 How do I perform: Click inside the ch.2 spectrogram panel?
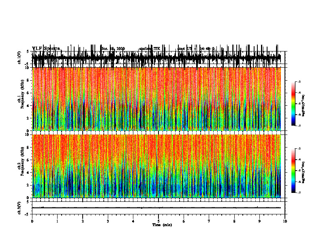coord(156,166)
